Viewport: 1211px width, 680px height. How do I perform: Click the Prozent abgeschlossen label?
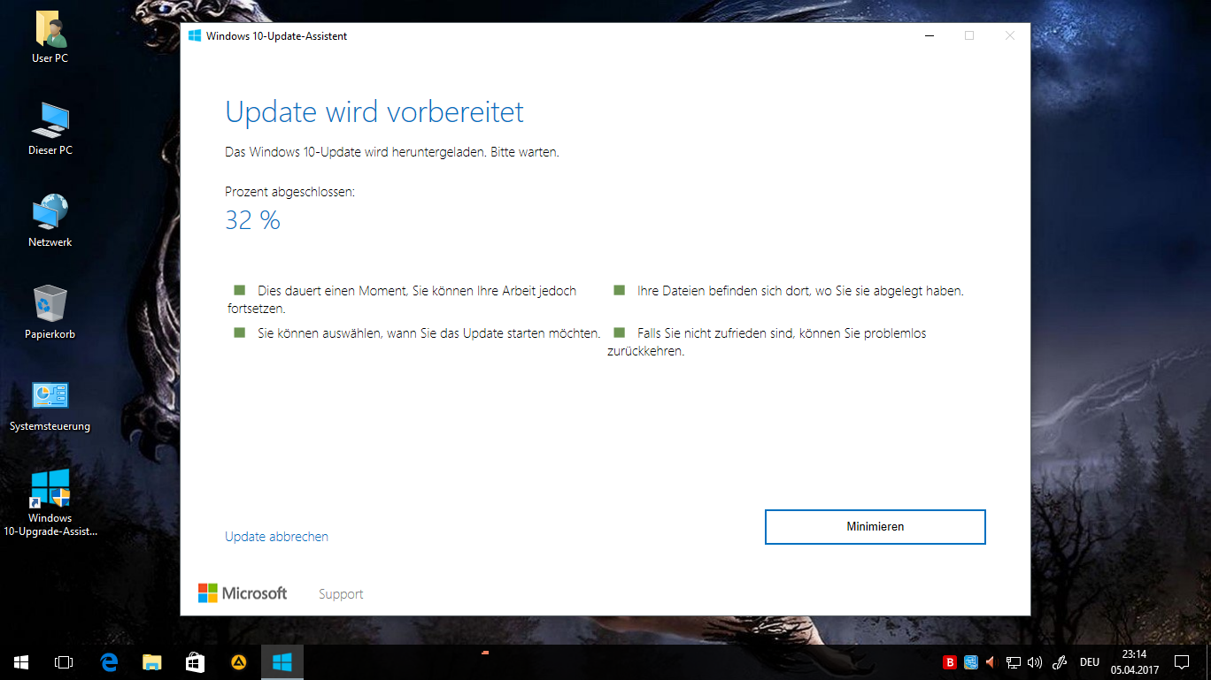click(289, 191)
